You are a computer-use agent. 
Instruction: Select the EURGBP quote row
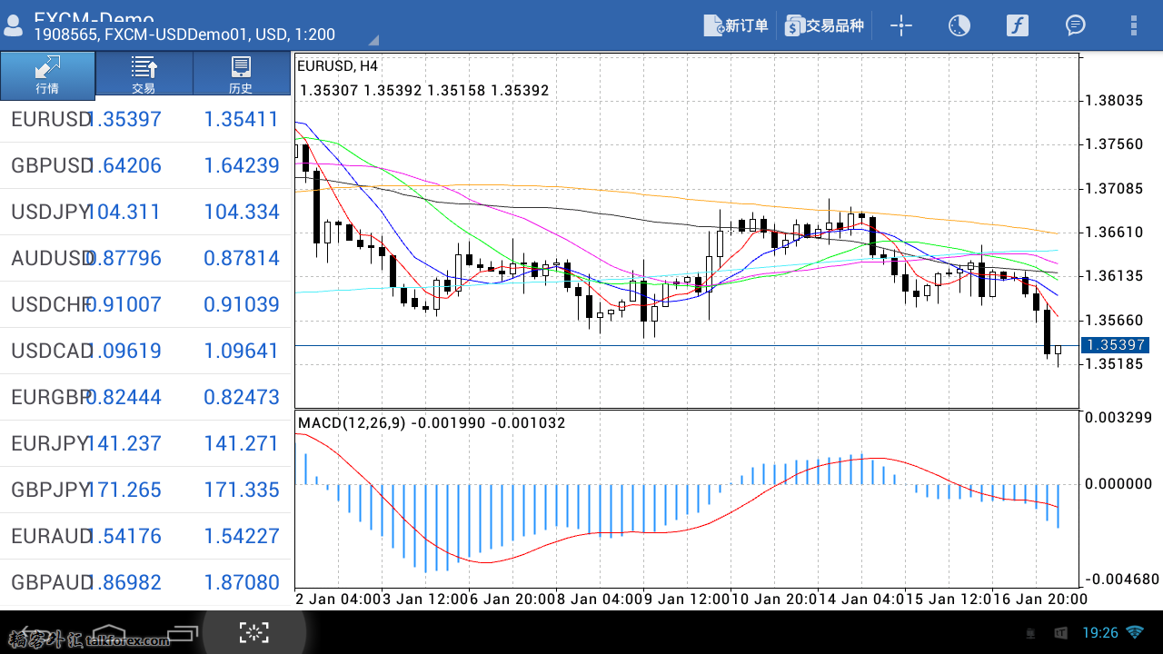145,397
